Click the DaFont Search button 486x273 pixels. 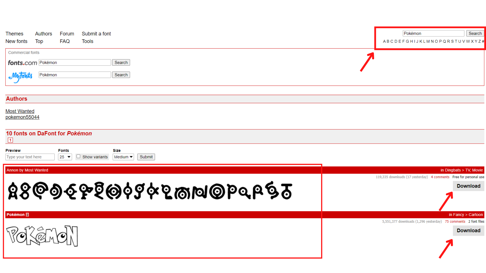point(475,33)
